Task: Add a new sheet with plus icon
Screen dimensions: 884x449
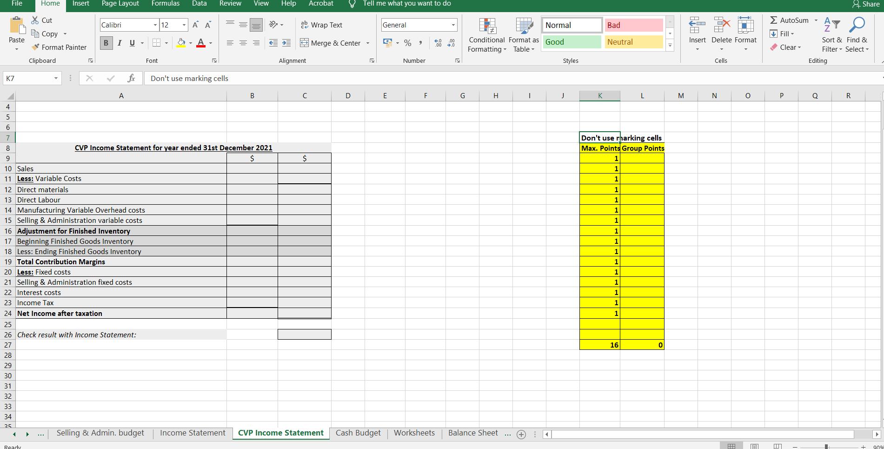Action: [x=521, y=434]
